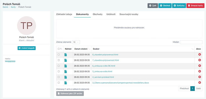Click the date cell in 8_stavebni-pripravenost.html row
This screenshot has height=99, width=206.
(82, 55)
